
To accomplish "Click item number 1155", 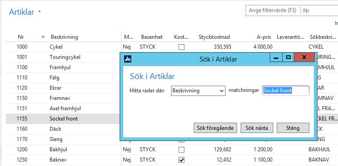I will 22,119.
